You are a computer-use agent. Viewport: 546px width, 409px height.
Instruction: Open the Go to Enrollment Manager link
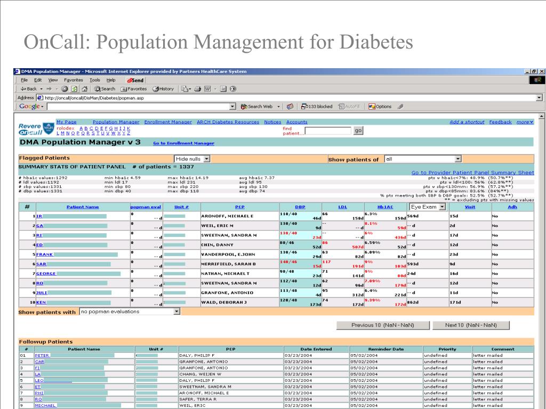183,143
